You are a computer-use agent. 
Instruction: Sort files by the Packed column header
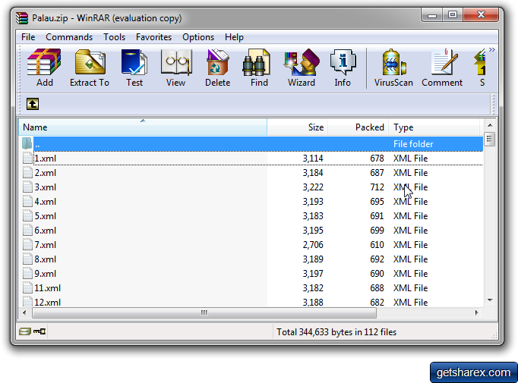pyautogui.click(x=358, y=127)
